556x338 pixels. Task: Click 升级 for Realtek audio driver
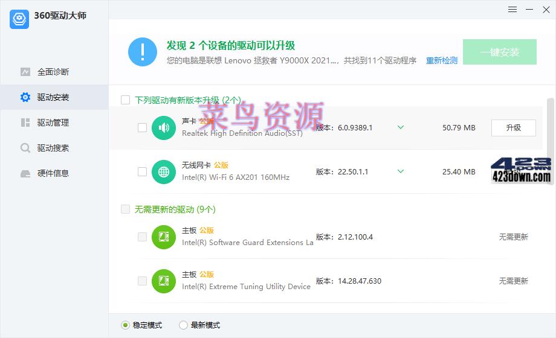pyautogui.click(x=514, y=127)
